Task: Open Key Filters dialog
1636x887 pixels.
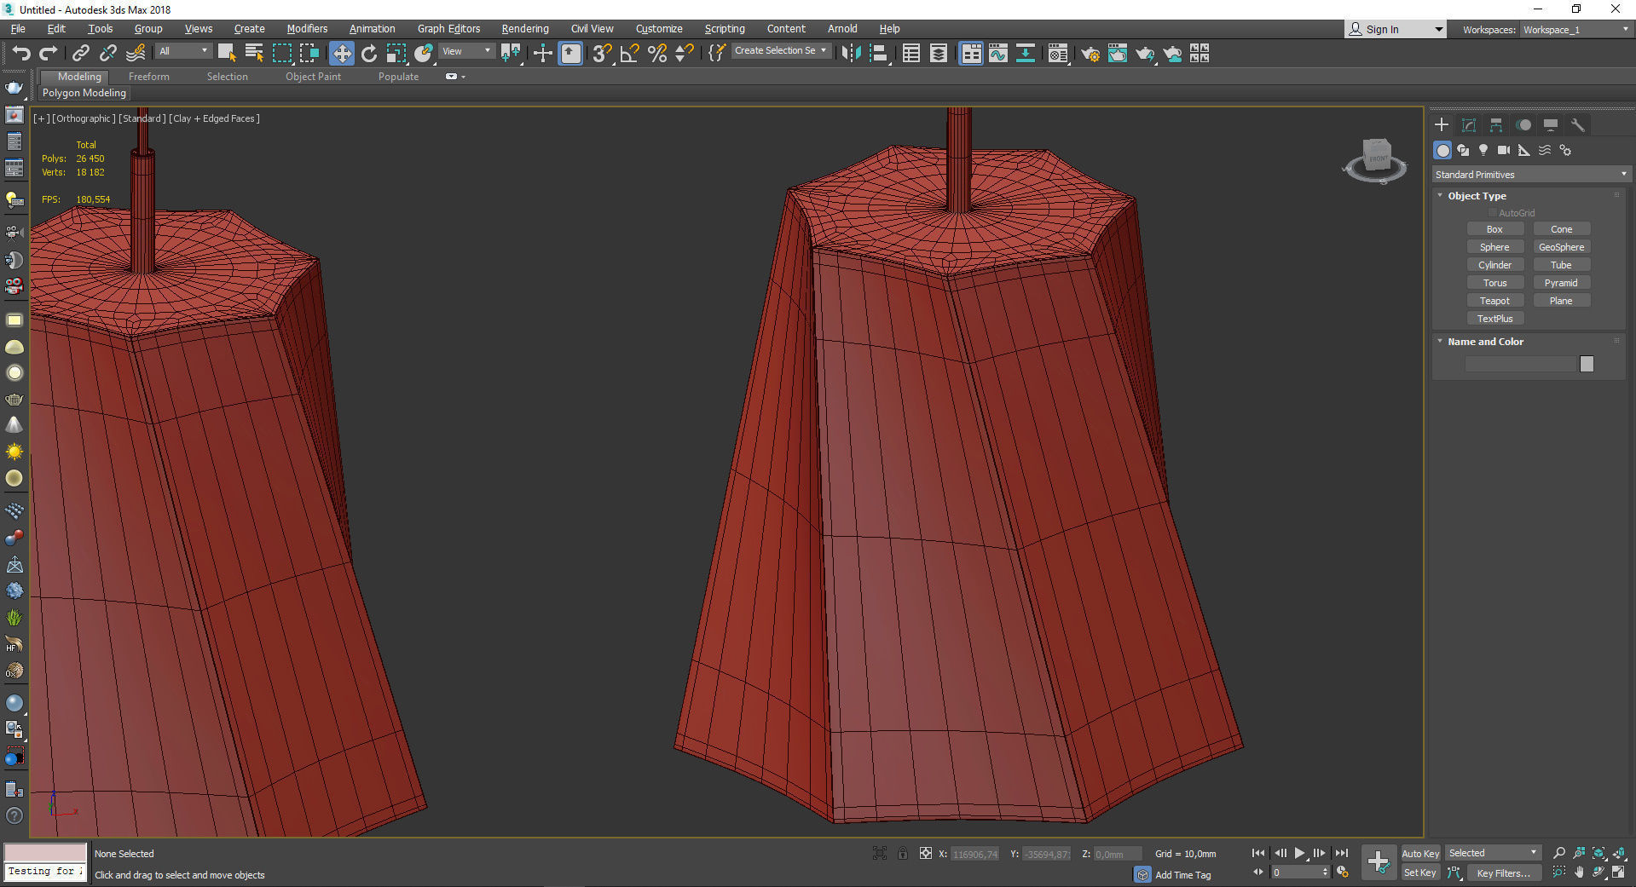Action: (1504, 873)
